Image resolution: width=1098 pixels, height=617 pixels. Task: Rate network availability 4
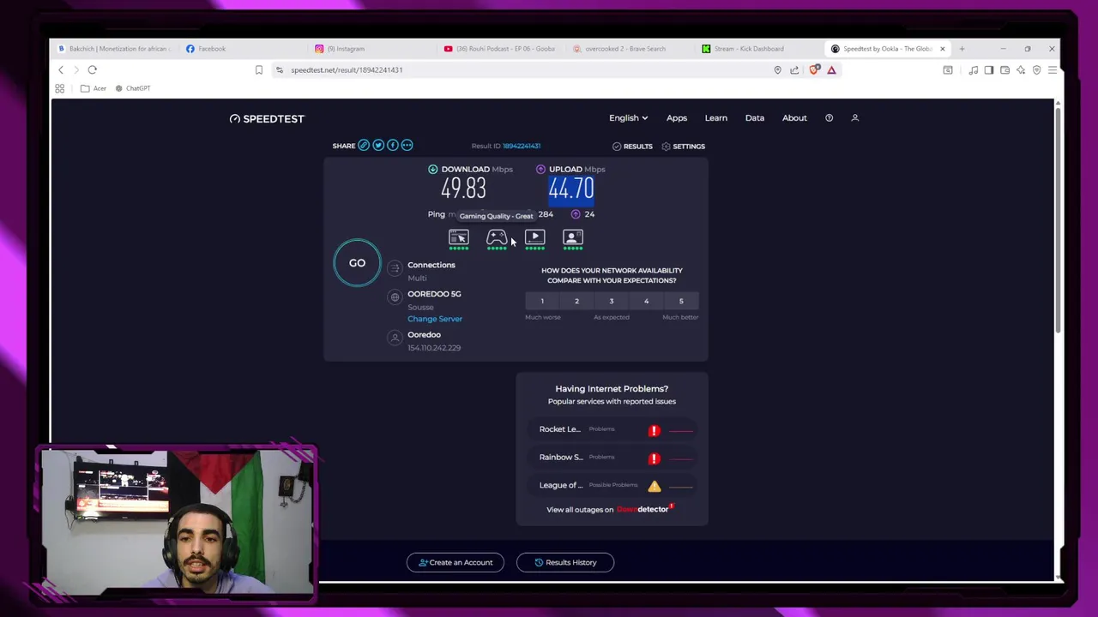(647, 301)
